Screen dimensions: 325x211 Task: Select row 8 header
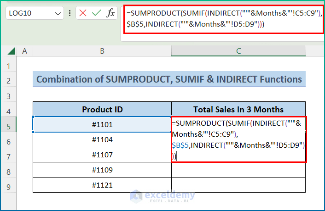(8, 170)
